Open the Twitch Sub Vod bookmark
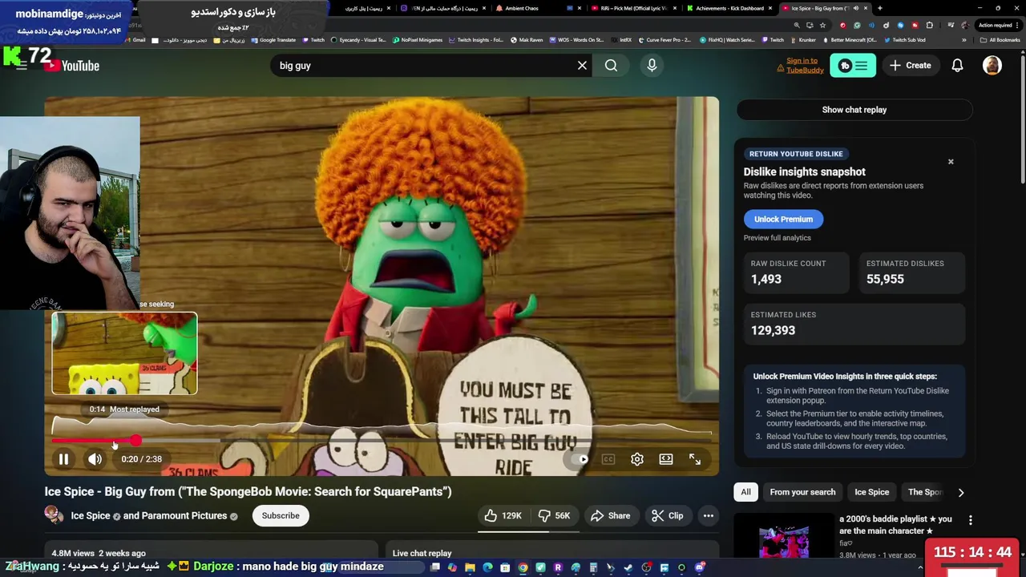This screenshot has height=577, width=1026. point(904,40)
